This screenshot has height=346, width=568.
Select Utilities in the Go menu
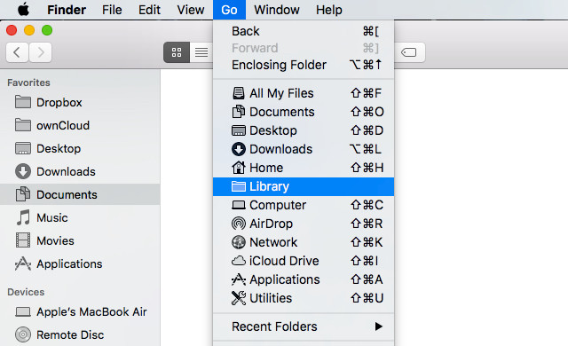pyautogui.click(x=304, y=298)
